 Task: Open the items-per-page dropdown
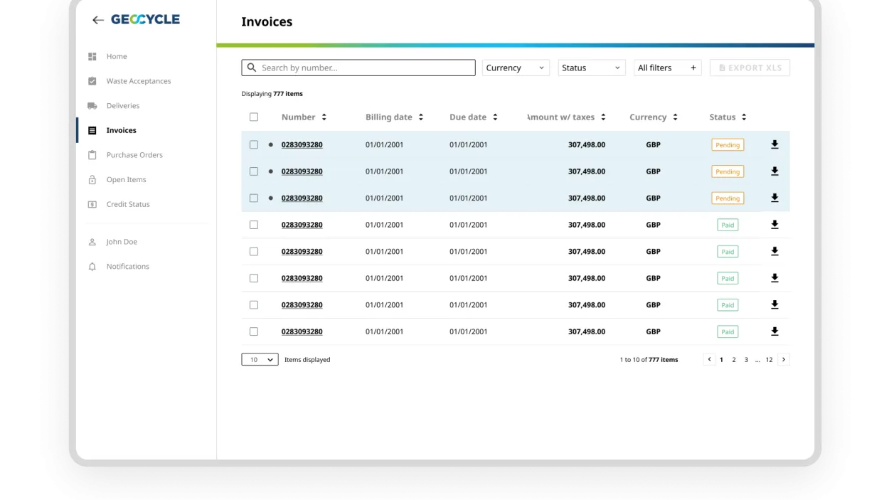260,360
